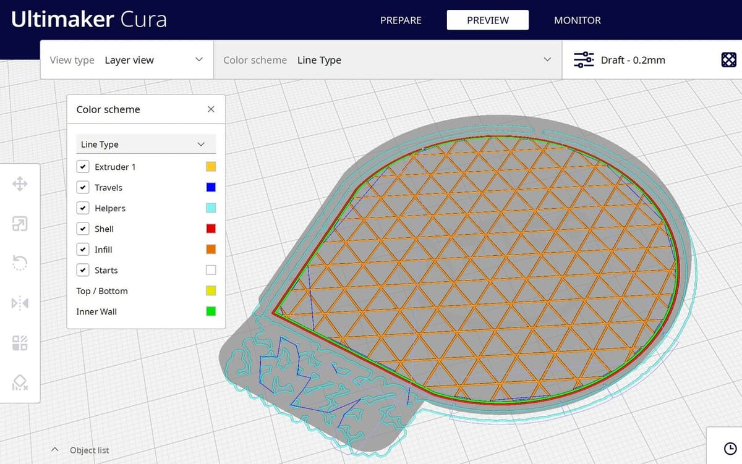The width and height of the screenshot is (742, 464).
Task: Toggle the Shell checkbox
Action: [82, 229]
